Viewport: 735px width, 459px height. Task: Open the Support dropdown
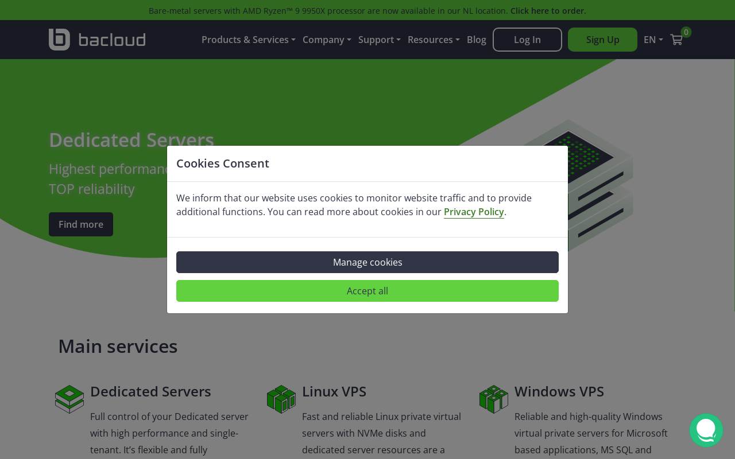pyautogui.click(x=380, y=40)
